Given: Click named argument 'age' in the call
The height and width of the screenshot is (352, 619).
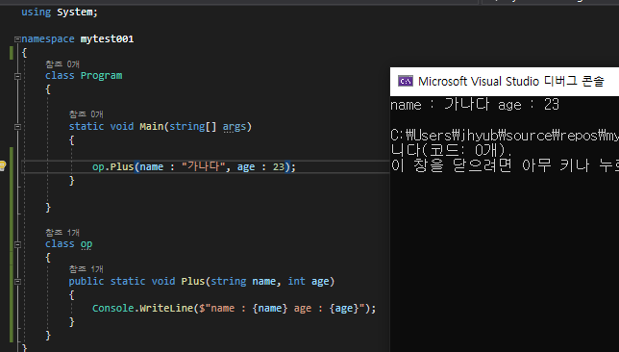Looking at the screenshot, I should pyautogui.click(x=246, y=167).
